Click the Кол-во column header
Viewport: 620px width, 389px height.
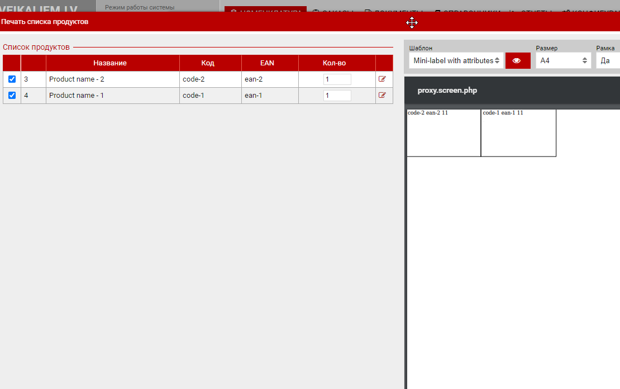click(334, 63)
